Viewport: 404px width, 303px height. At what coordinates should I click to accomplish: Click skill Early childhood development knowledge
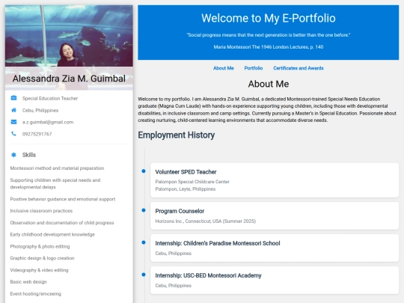point(52,234)
